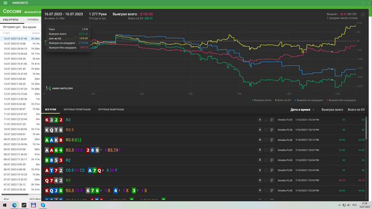Switch input language РУС in tray

click(354, 205)
